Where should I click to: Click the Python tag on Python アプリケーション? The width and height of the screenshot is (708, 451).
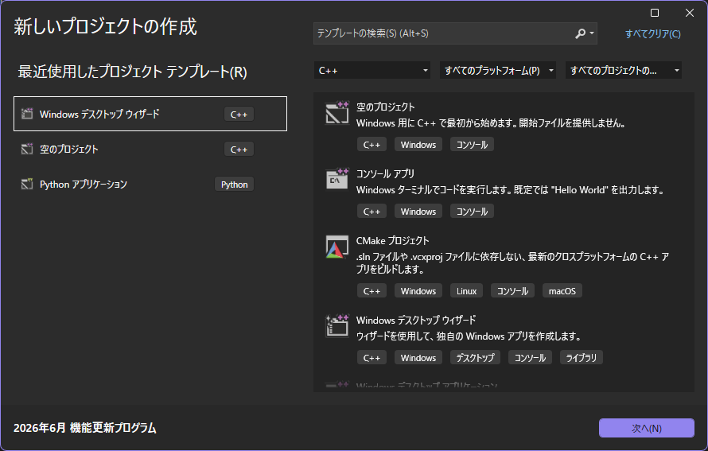coord(235,185)
